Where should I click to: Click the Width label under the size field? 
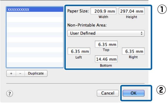point(103,17)
